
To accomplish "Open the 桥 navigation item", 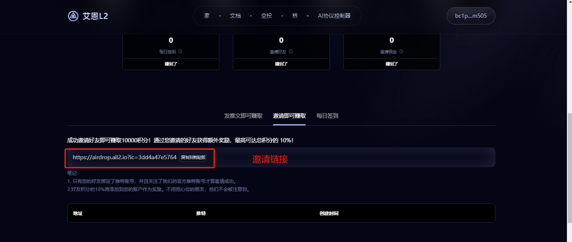I will pos(295,16).
